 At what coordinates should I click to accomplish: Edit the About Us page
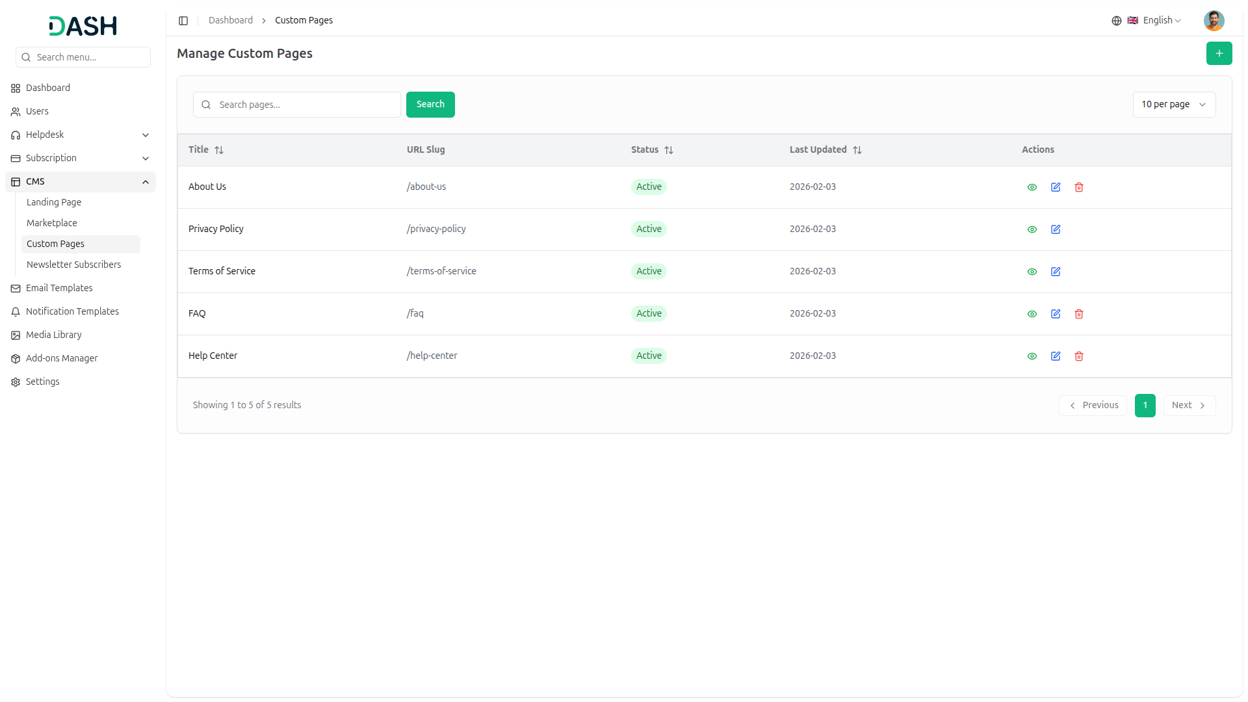click(x=1055, y=187)
